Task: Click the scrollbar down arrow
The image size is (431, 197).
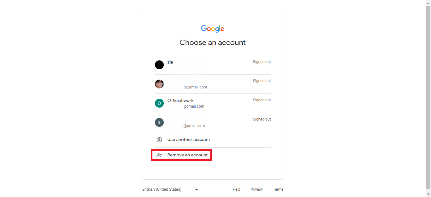Action: [428, 194]
